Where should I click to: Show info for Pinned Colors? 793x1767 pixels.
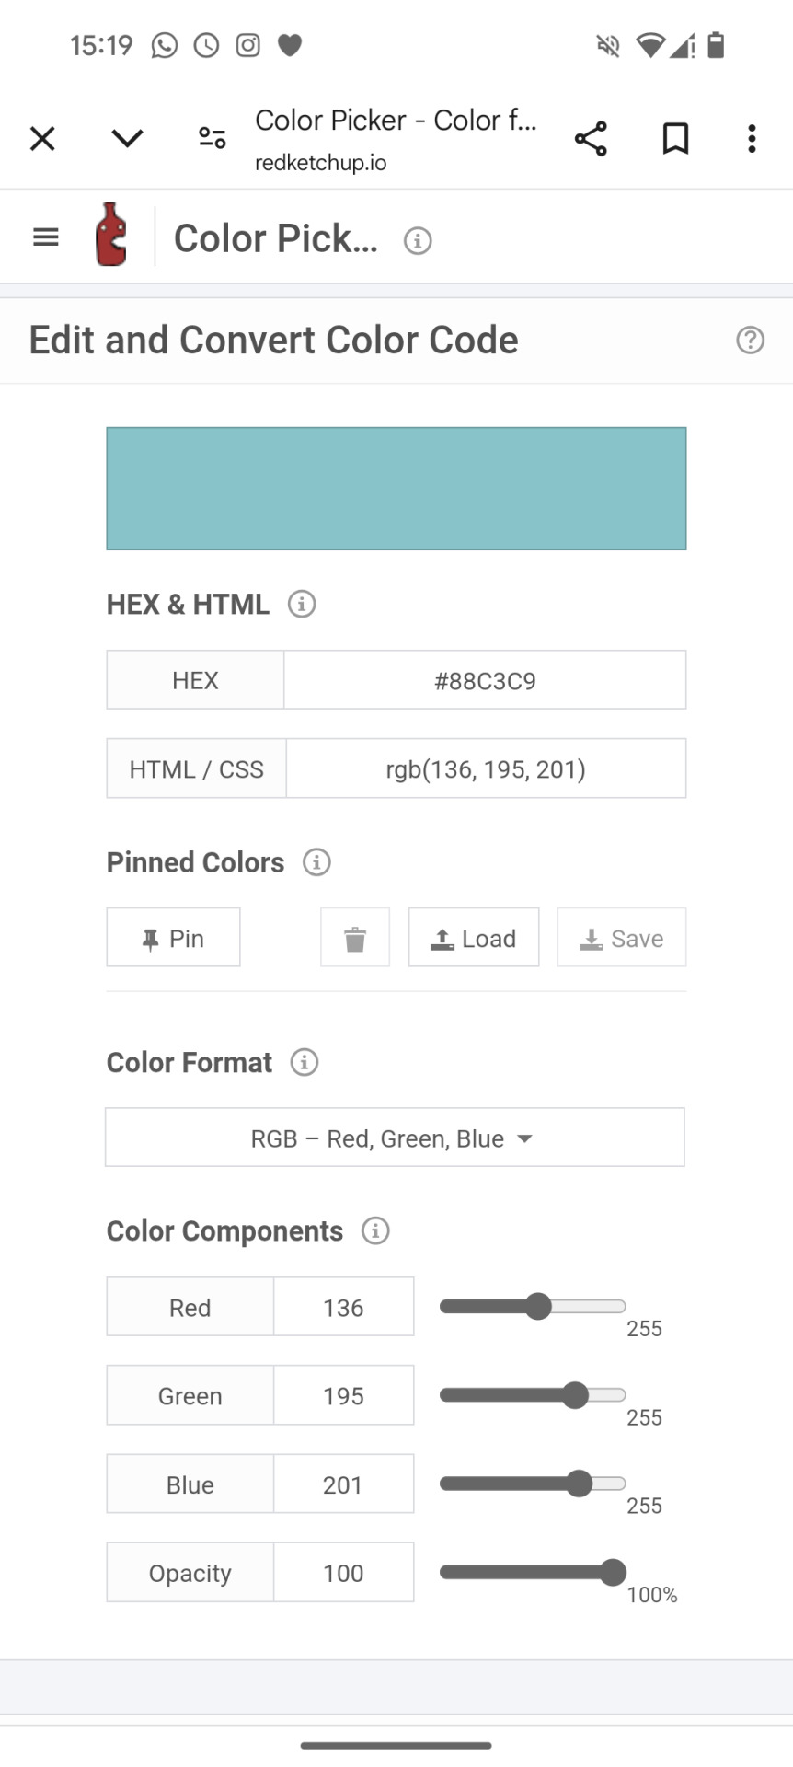tap(316, 862)
